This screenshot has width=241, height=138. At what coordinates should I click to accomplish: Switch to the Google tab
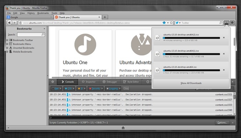[30, 17]
